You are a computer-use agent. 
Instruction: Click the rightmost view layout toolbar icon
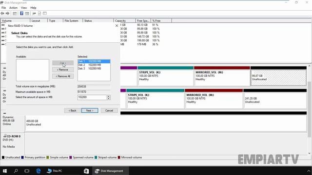click(x=45, y=13)
